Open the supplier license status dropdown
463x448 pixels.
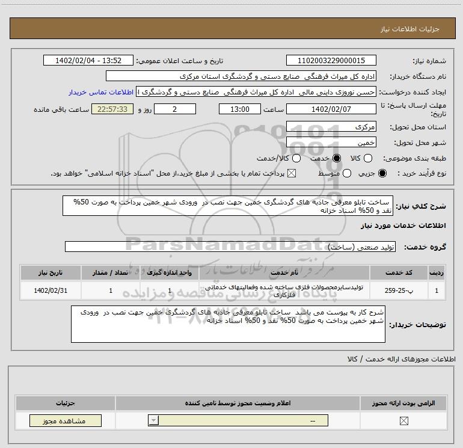[x=238, y=420]
